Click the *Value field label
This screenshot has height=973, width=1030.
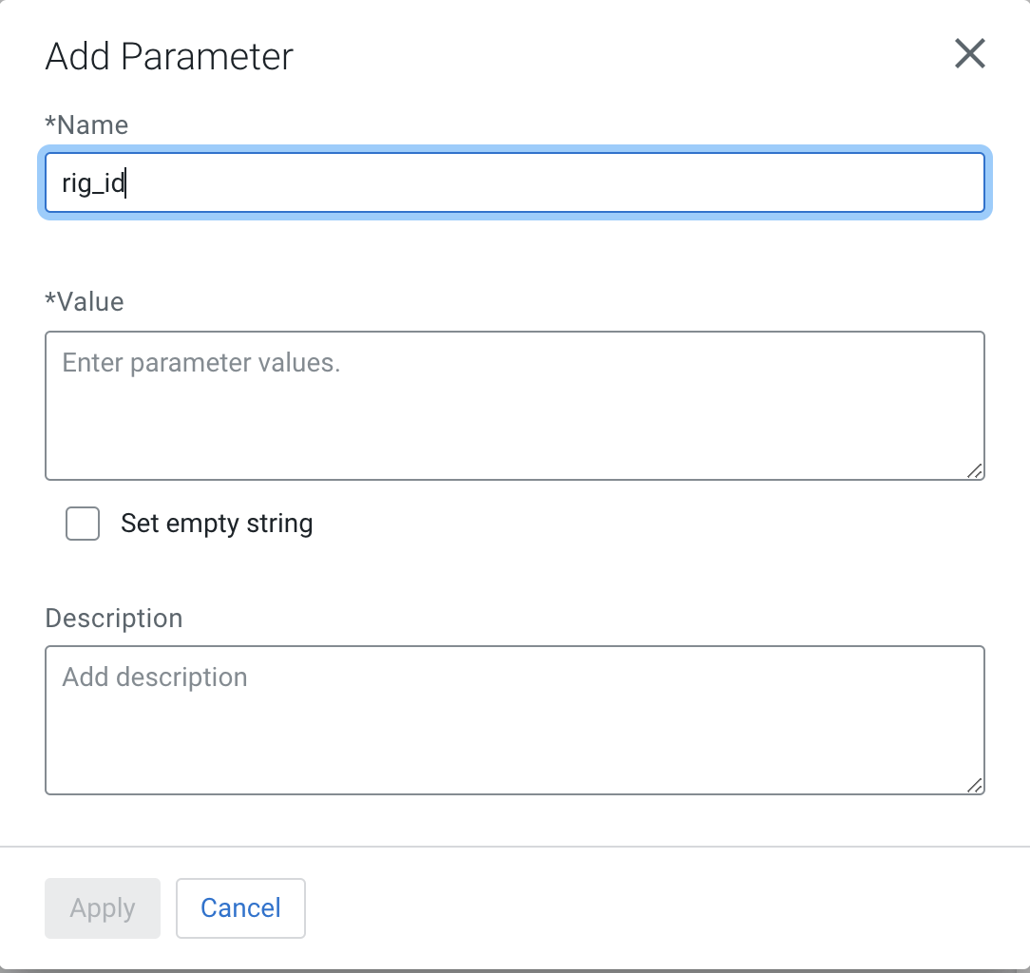coord(84,301)
